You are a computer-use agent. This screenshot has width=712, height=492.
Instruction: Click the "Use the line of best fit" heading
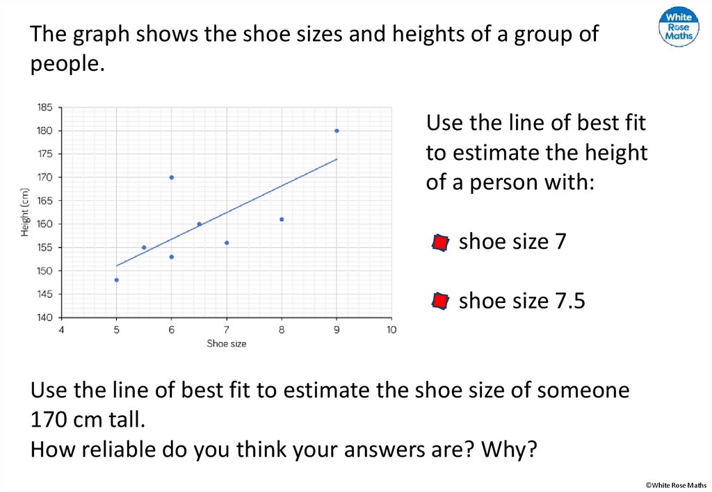click(535, 124)
